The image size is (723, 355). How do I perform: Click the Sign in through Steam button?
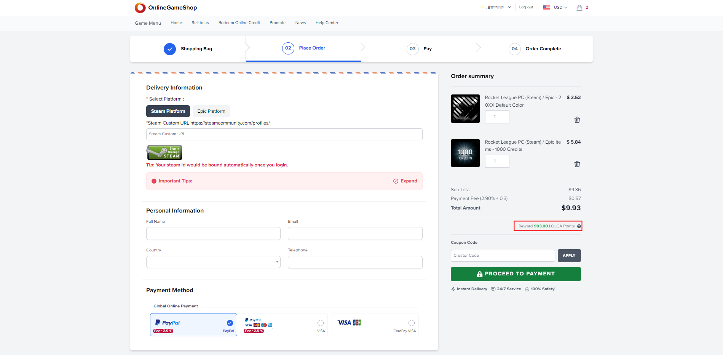164,152
